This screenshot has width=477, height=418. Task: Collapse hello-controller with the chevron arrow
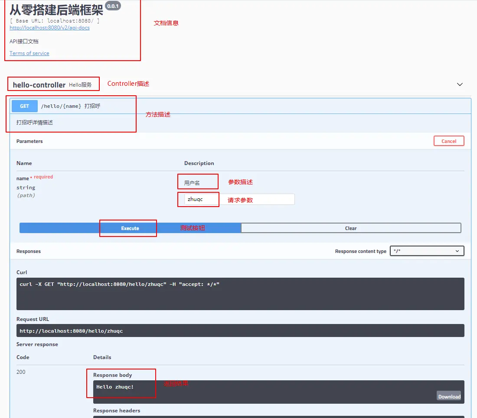pyautogui.click(x=460, y=84)
